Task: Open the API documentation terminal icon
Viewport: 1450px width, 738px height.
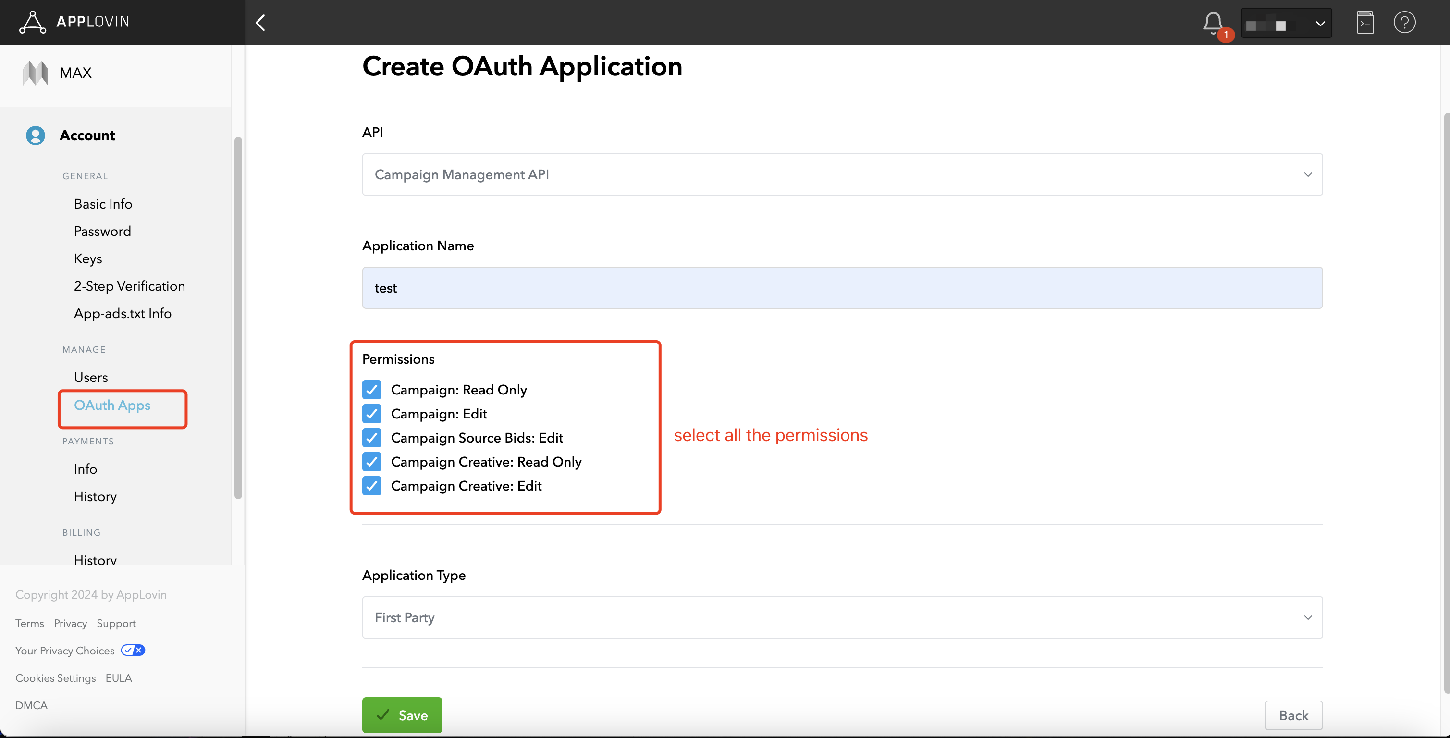Action: (x=1365, y=23)
